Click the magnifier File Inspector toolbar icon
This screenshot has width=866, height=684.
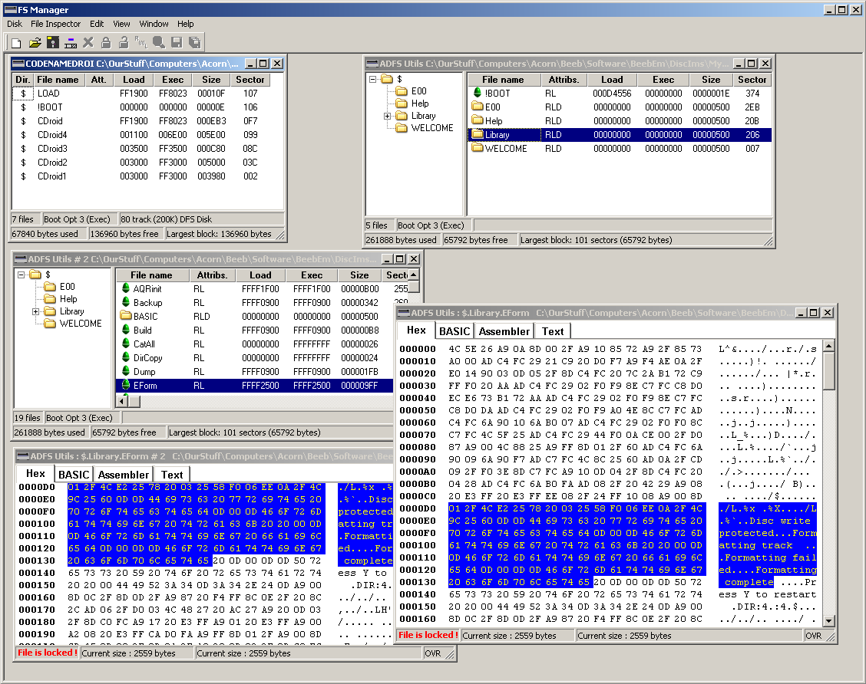pyautogui.click(x=159, y=43)
